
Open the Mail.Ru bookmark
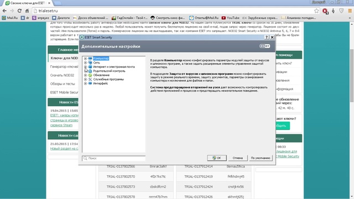point(10,18)
